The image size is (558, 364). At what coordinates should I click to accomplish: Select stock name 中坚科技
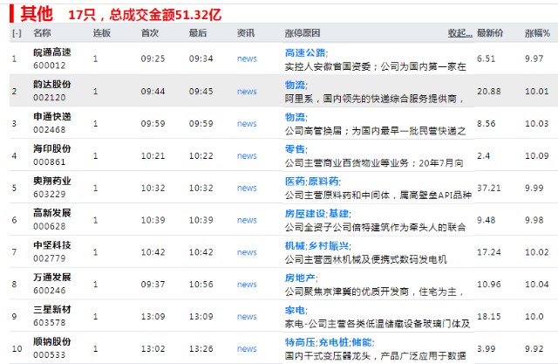(52, 245)
